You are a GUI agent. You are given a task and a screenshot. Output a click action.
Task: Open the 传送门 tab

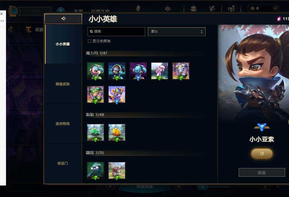click(x=63, y=163)
